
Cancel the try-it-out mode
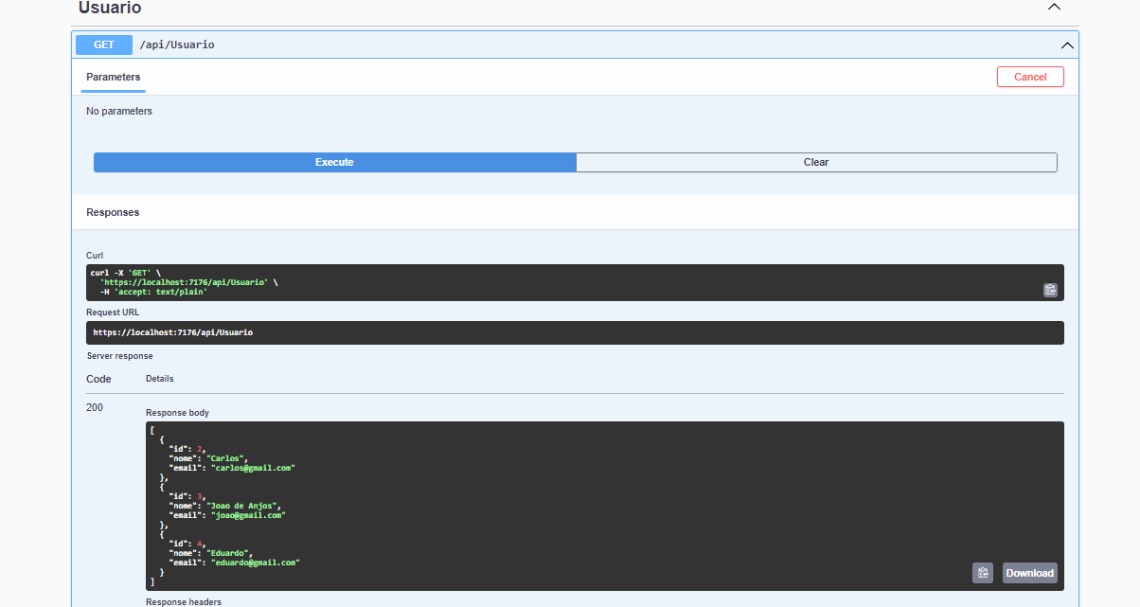pos(1030,77)
